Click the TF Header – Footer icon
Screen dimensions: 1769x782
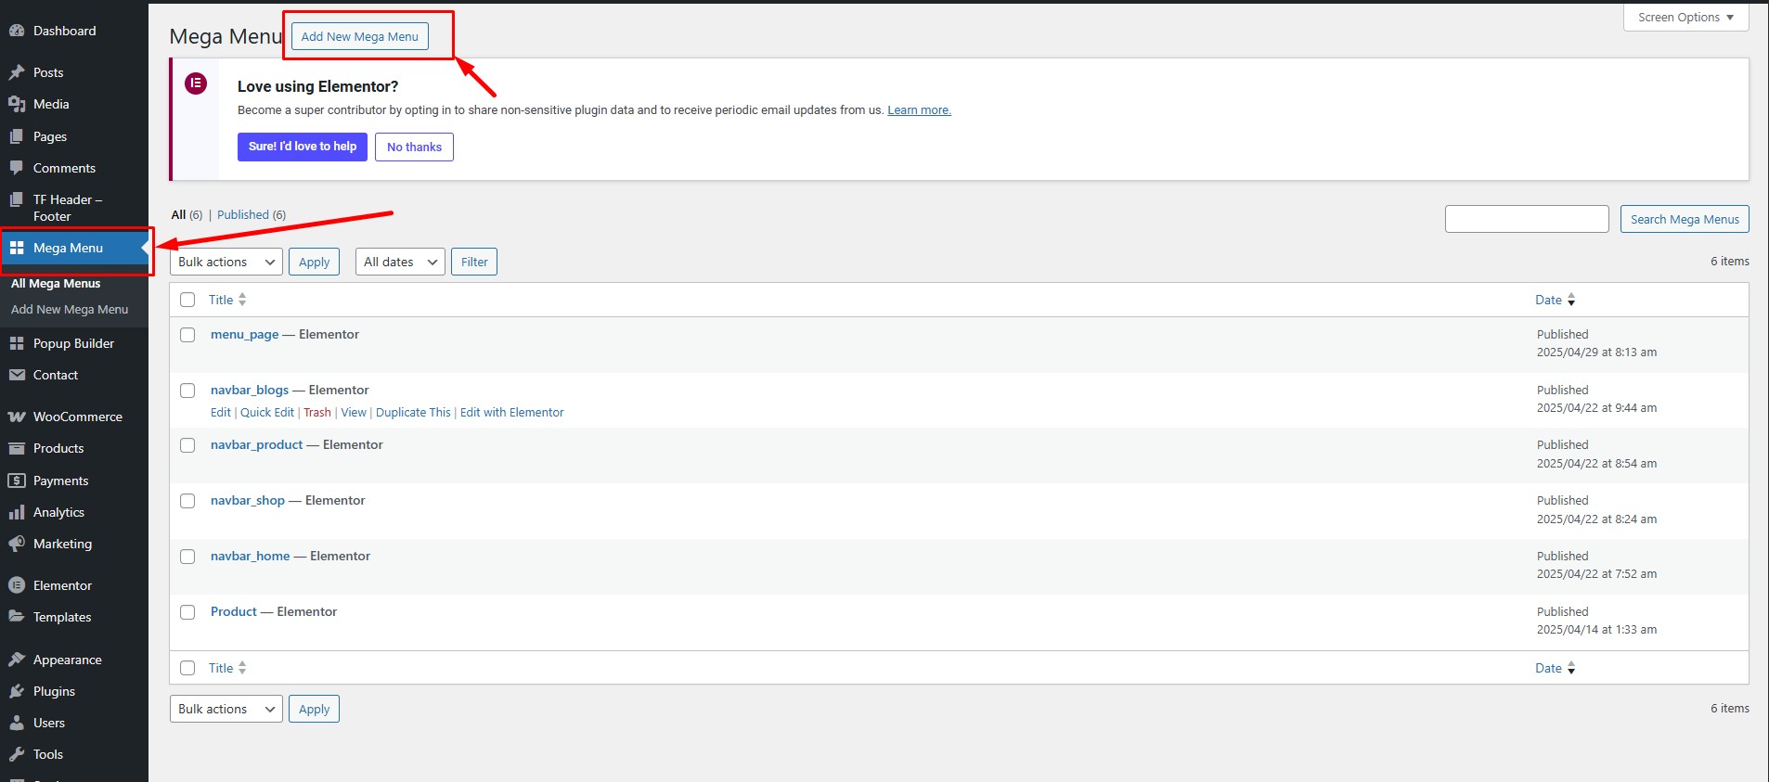(17, 199)
